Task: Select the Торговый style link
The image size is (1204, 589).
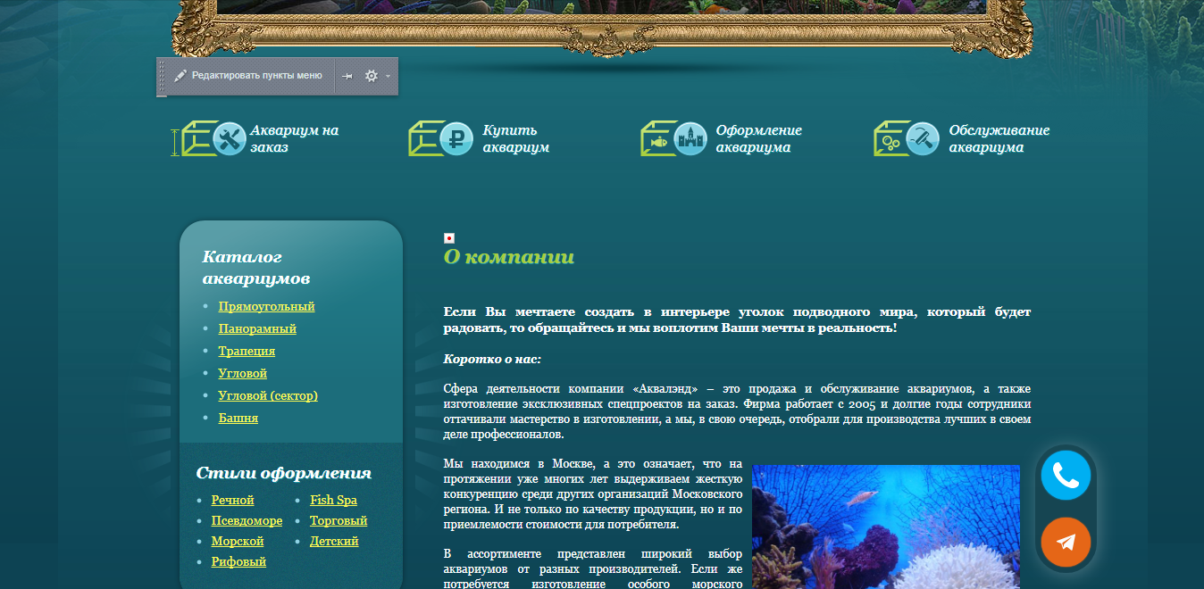Action: [x=339, y=520]
